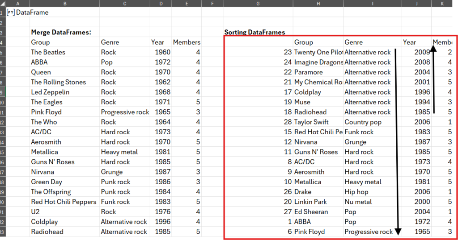Select index value 28 beside Taylor Swift
This screenshot has height=240, width=458.
258,122
